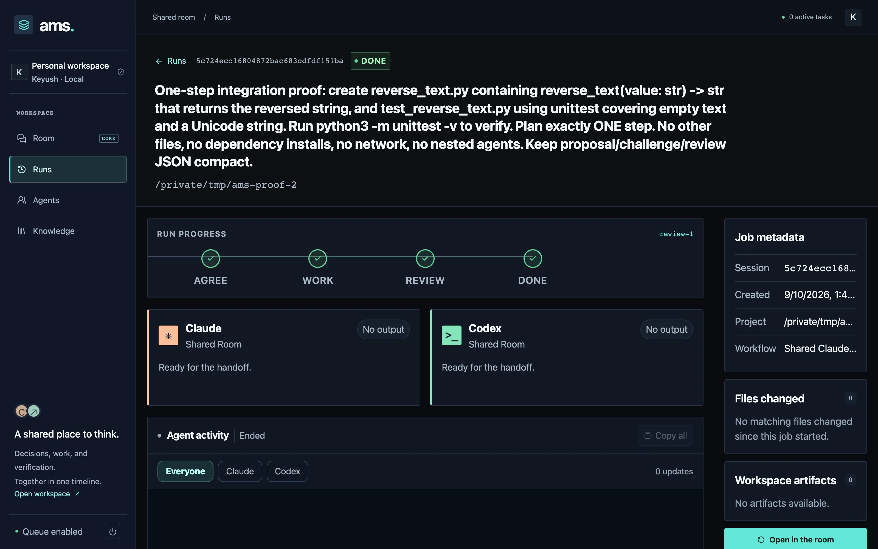Screen dimensions: 878x549
Task: Click the Knowledge library books icon
Action: 21,231
